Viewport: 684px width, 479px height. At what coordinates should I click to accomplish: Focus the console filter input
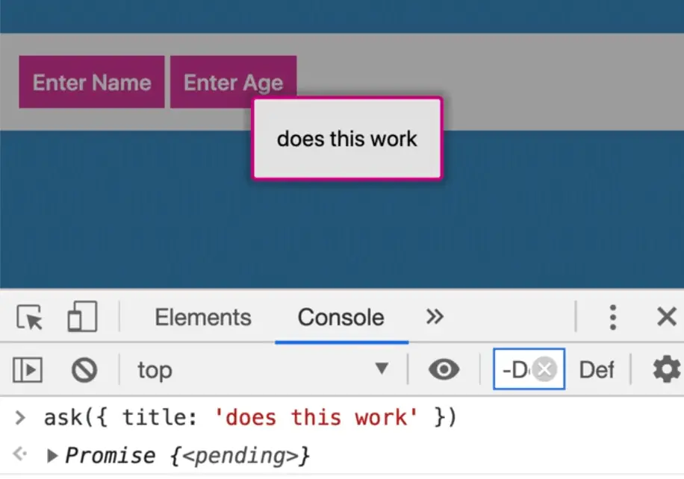tap(514, 369)
